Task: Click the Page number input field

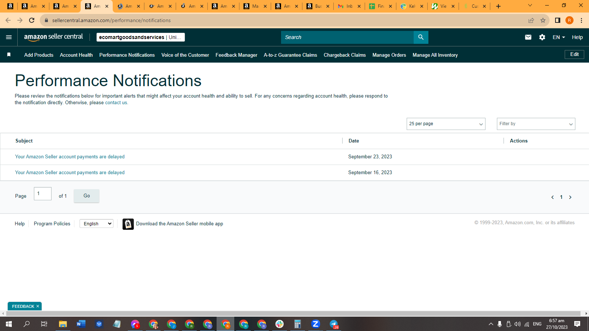Action: click(x=43, y=194)
